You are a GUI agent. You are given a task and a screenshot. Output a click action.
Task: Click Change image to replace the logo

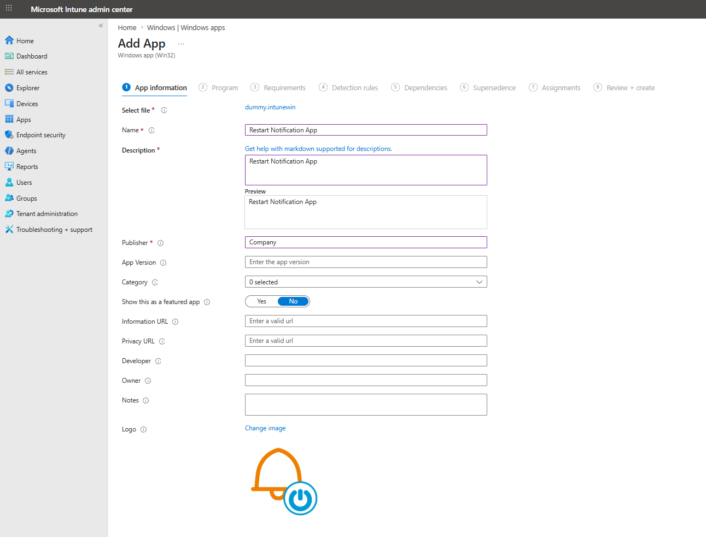pos(265,428)
